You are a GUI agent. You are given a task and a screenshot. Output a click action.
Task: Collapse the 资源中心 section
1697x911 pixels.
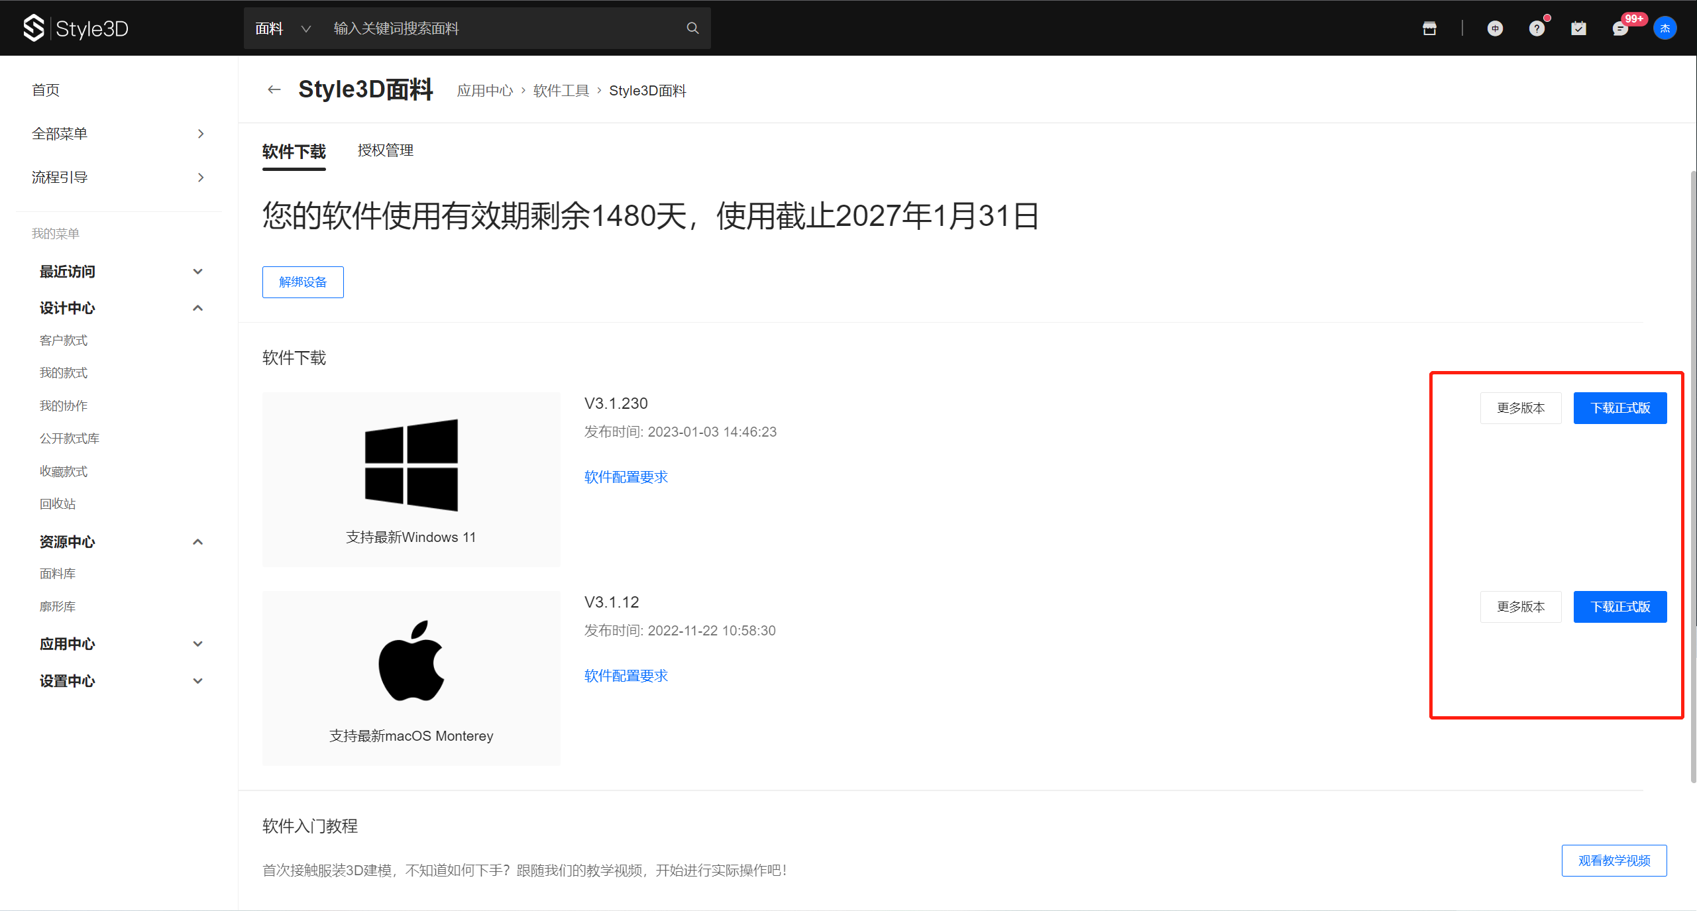click(x=197, y=542)
